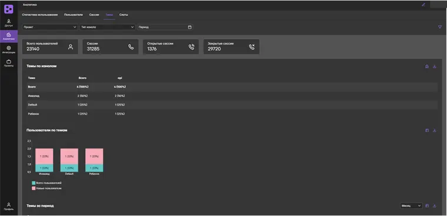This screenshot has height=216, width=447.
Task: Click the edit pencil icon in header
Action: coord(423,5)
